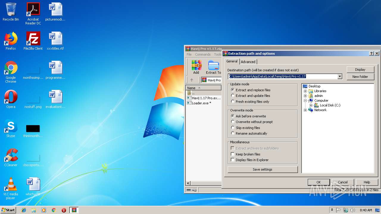381x214 pixels.
Task: Click the Cancel button
Action: pos(343,182)
